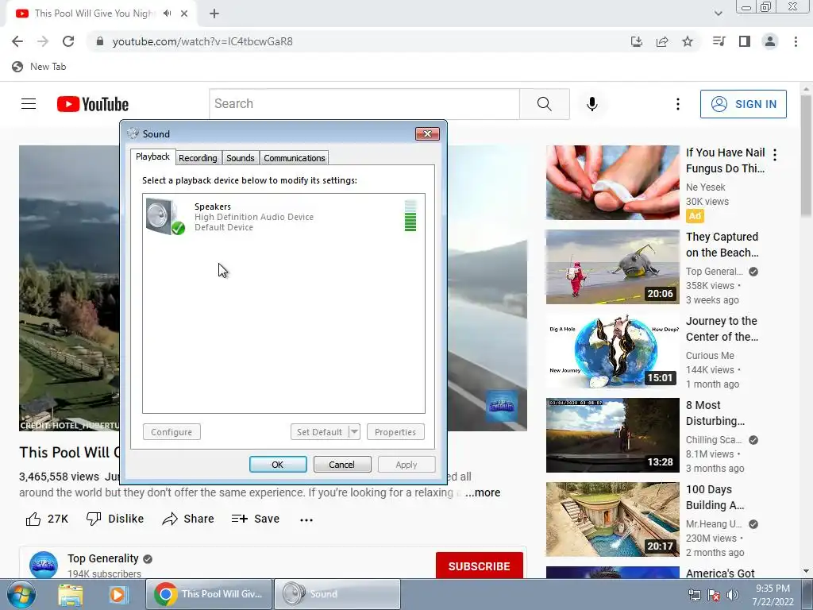Cancel the Sound dialog
This screenshot has height=610, width=813.
342,464
